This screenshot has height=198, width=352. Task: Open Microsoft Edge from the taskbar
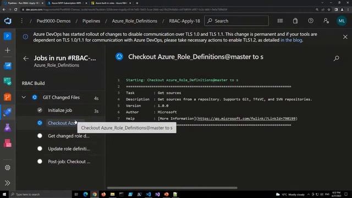(x=86, y=194)
